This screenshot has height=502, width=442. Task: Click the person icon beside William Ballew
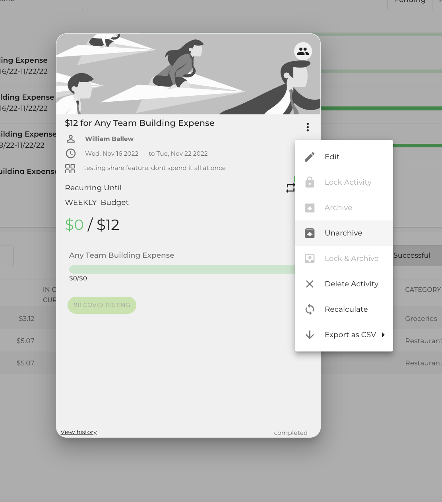click(70, 139)
